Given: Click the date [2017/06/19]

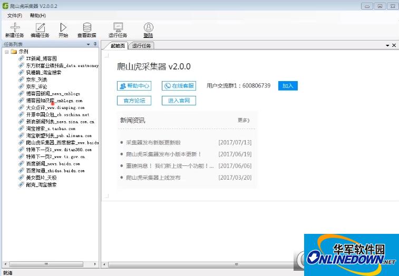Looking at the screenshot, I should 235,154.
